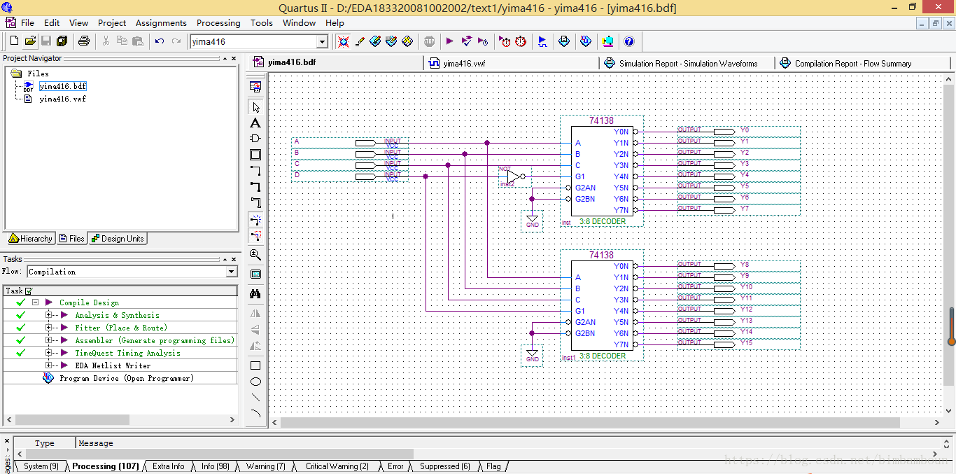
Task: Save the current file via floppy icon
Action: (x=46, y=41)
